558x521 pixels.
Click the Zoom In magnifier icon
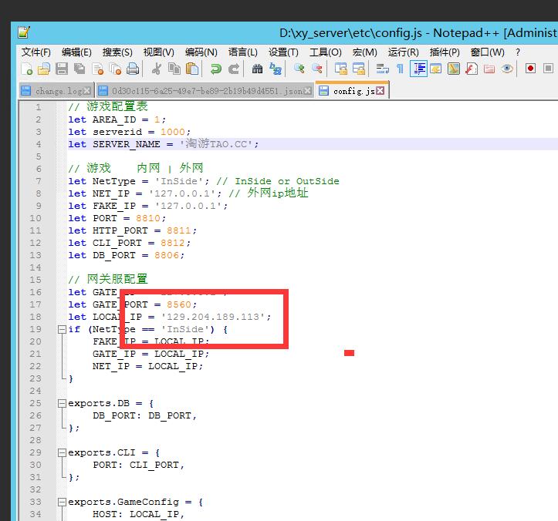coord(299,69)
